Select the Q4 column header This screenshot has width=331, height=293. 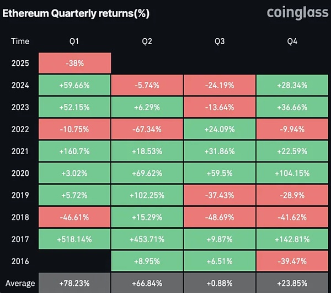click(x=292, y=41)
